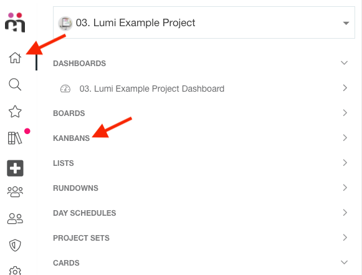Select the DAY SCHEDULES menu item

point(201,213)
